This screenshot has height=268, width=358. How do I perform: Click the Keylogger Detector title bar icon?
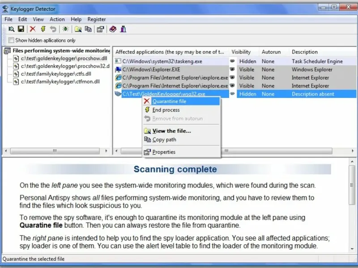[5, 9]
